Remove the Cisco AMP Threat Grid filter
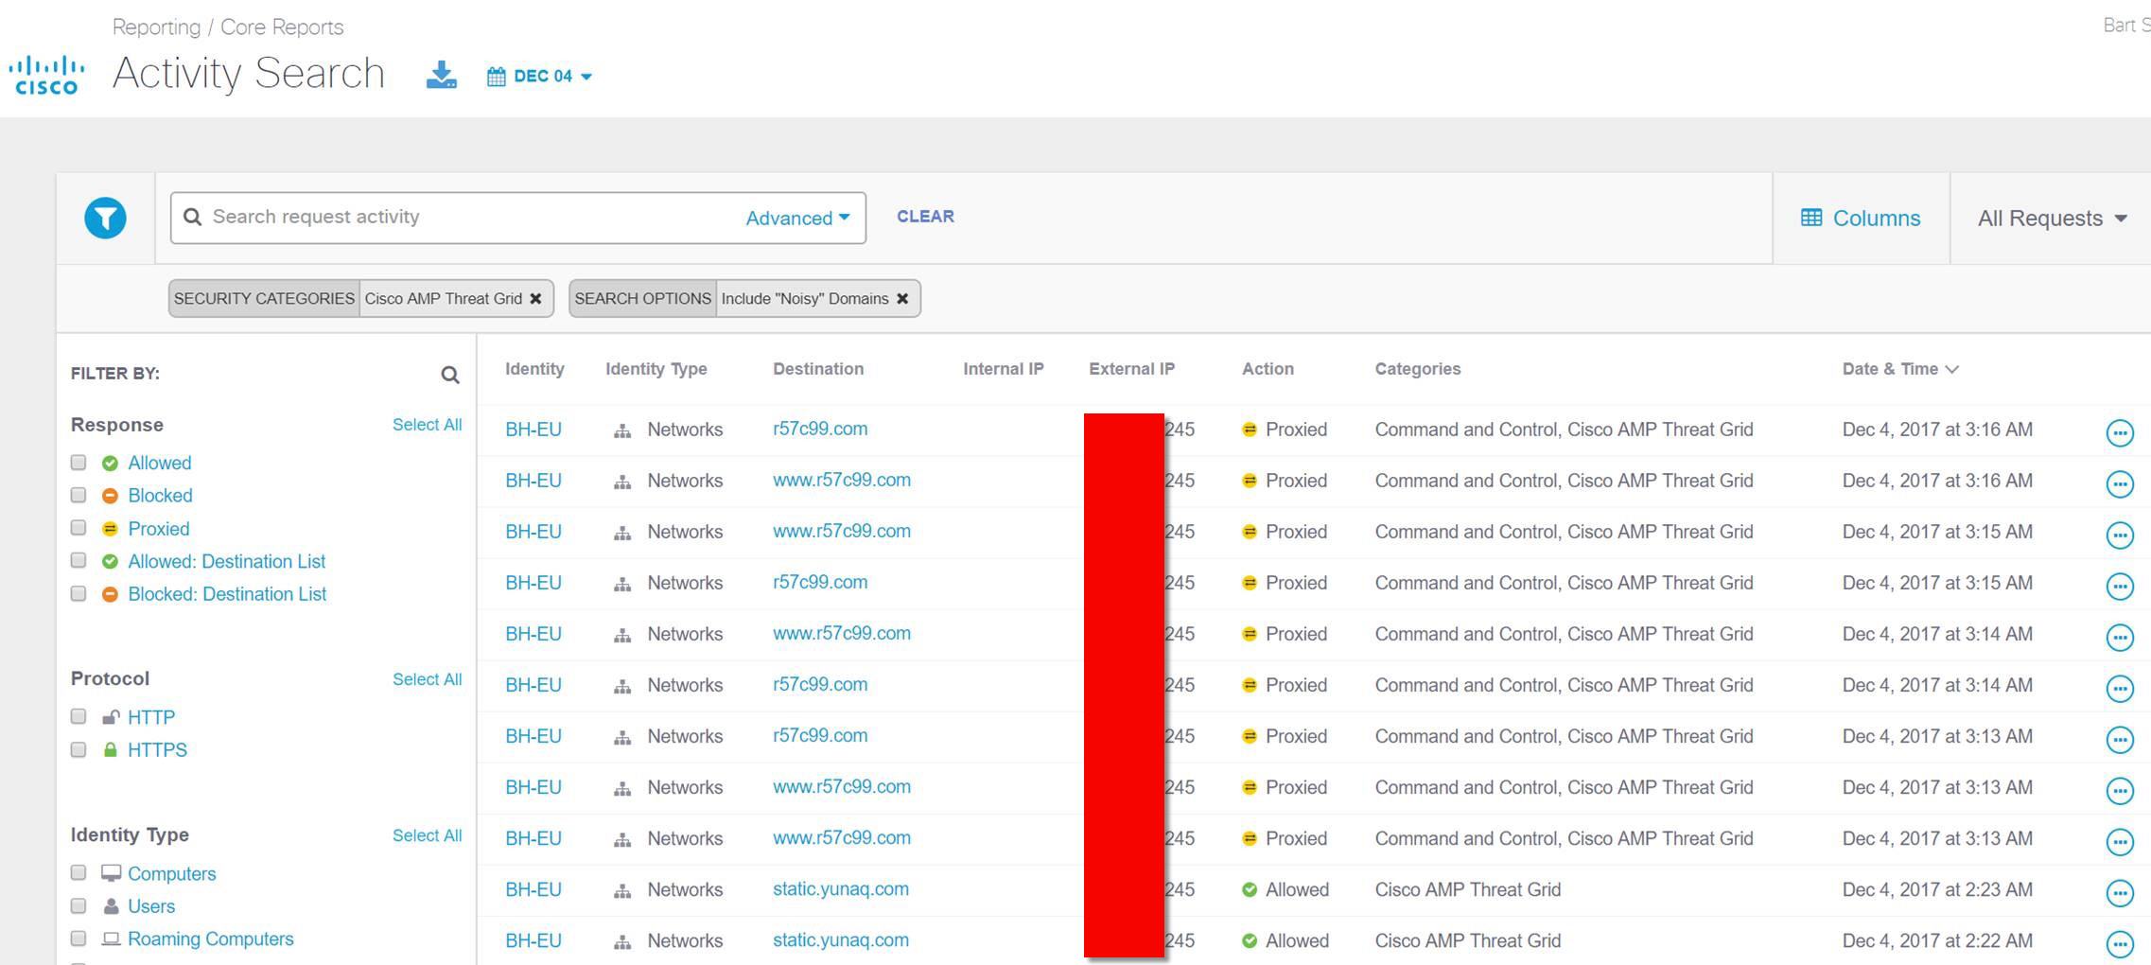2151x965 pixels. (535, 299)
